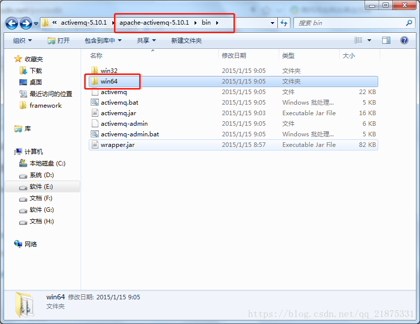Image resolution: width=420 pixels, height=324 pixels.
Task: Select the activemq file
Action: pyautogui.click(x=233, y=92)
